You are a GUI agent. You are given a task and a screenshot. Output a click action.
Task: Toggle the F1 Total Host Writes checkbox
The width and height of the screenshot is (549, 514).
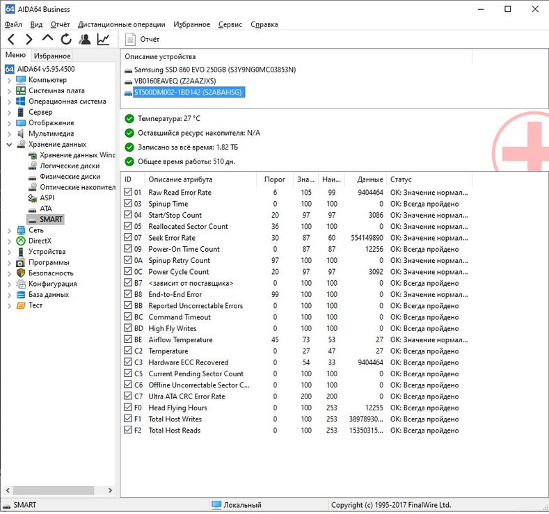click(x=128, y=419)
